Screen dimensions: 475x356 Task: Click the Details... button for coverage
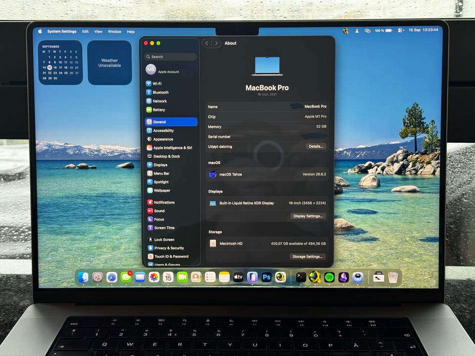316,146
